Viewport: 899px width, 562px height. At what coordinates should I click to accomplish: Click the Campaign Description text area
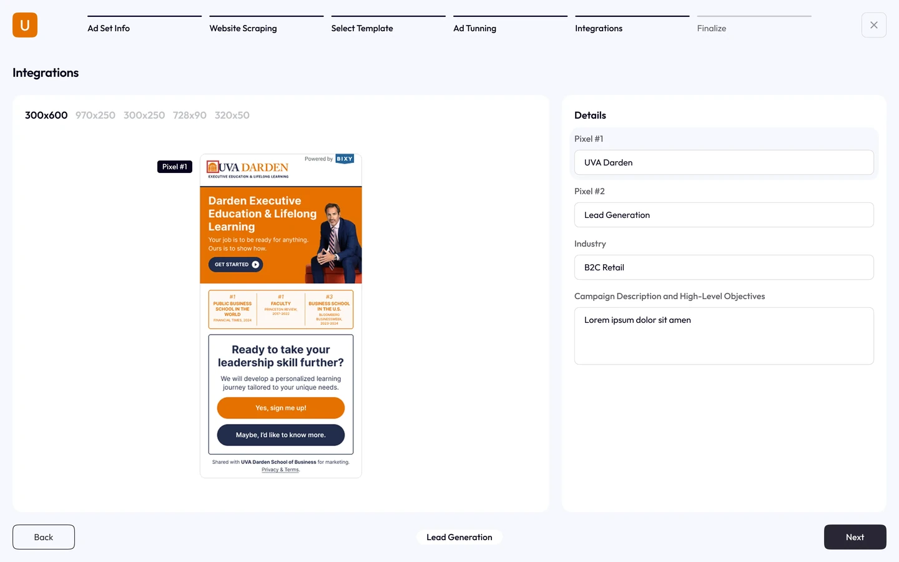pos(724,336)
